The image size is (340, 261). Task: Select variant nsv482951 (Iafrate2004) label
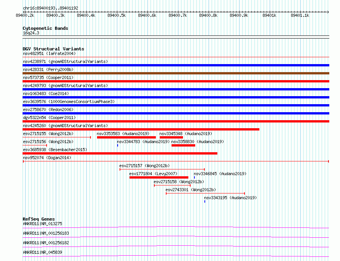tap(49, 53)
